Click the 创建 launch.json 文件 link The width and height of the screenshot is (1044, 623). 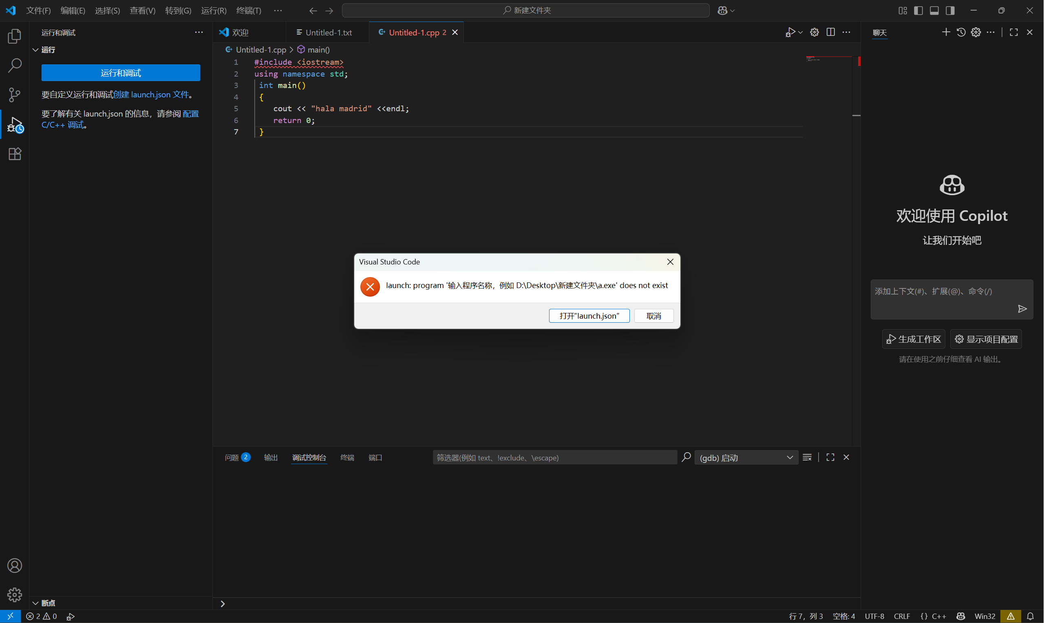pyautogui.click(x=151, y=95)
